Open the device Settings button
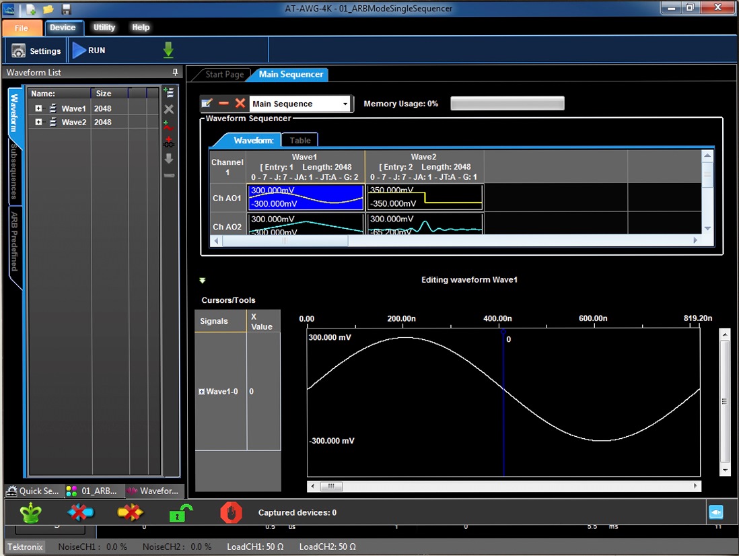 (x=36, y=51)
